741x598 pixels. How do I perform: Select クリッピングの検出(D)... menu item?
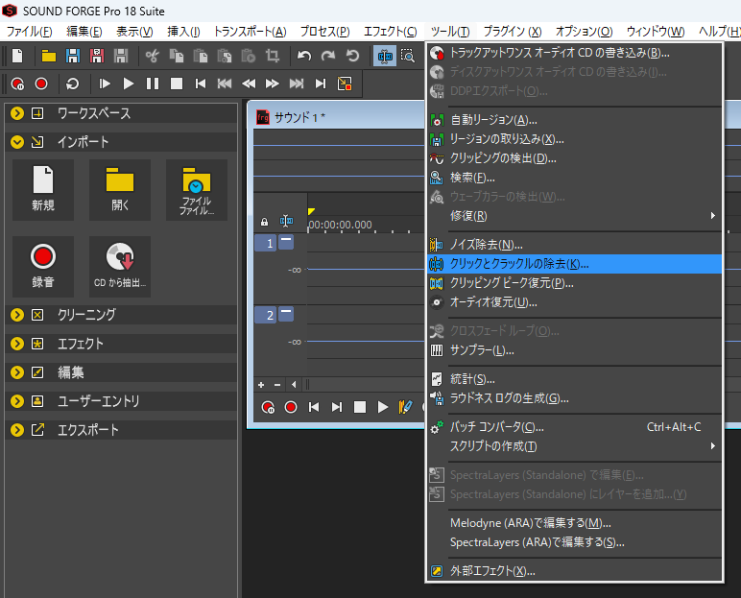[574, 158]
